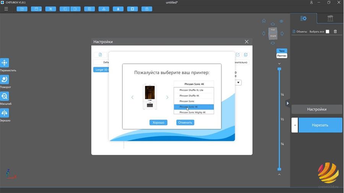Open the hamburger main menu
344x193 pixels.
6,9
